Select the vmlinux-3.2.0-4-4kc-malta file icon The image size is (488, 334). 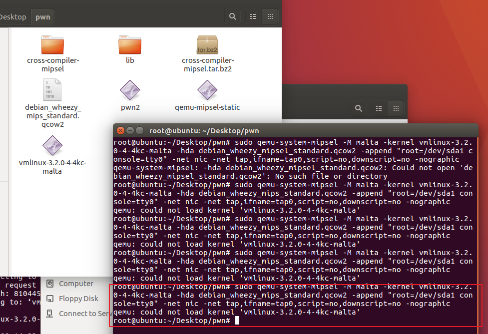[x=52, y=146]
